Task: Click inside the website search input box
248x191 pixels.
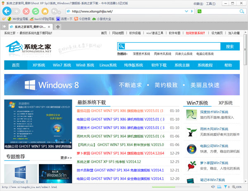Action: pos(169,47)
